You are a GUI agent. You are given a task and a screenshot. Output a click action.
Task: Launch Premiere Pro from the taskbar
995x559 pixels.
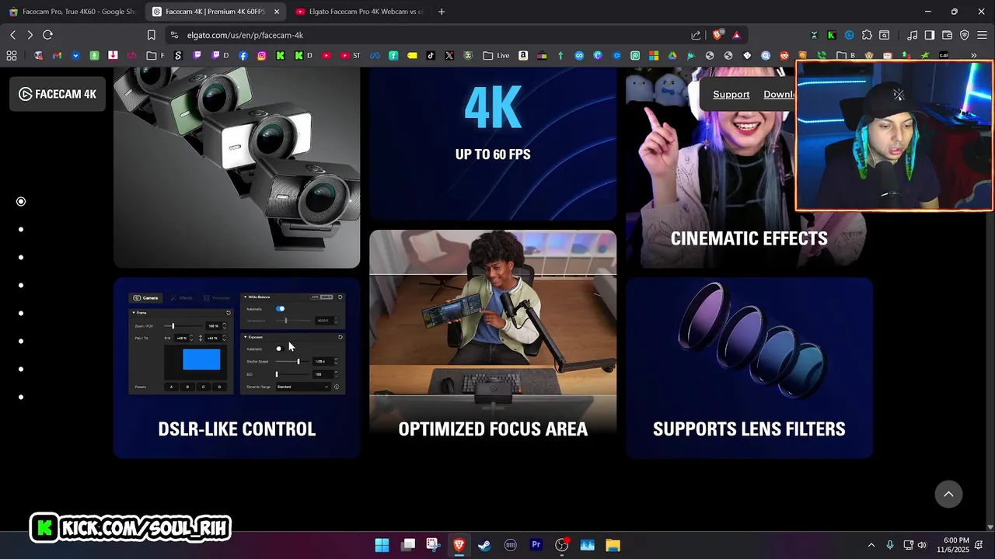pos(536,545)
